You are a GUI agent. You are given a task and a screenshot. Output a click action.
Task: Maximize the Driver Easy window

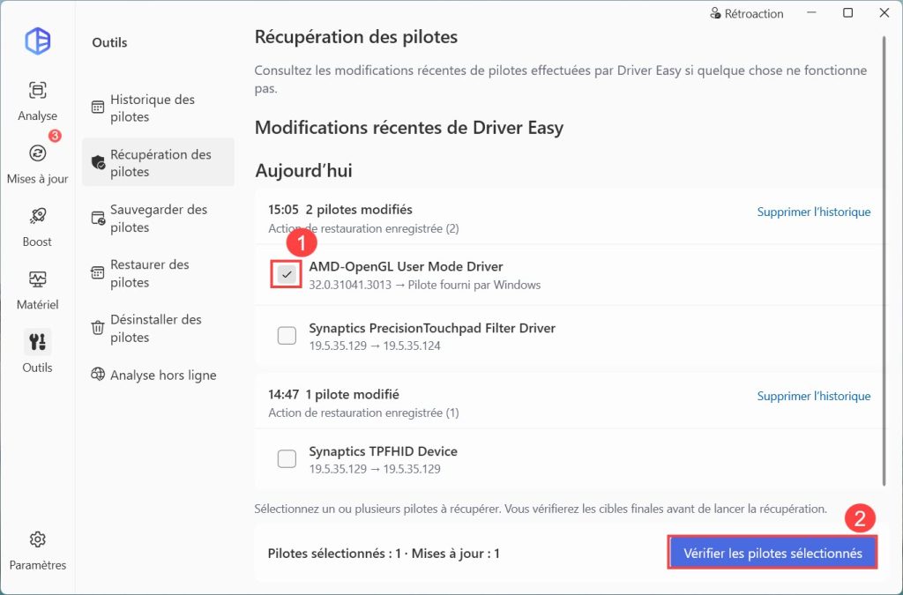(x=847, y=12)
